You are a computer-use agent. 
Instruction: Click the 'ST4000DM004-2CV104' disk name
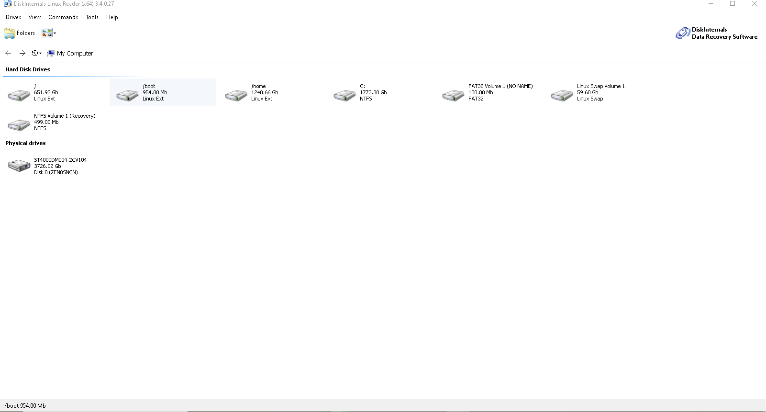pos(60,160)
